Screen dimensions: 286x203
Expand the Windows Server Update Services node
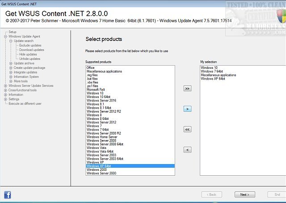click(x=5, y=85)
